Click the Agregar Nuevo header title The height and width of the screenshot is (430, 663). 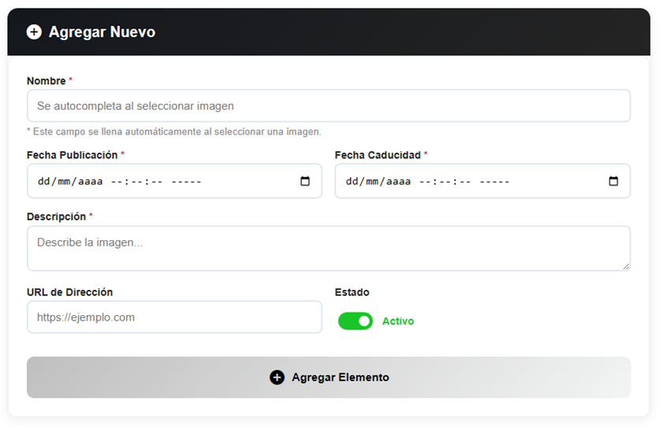(x=102, y=32)
